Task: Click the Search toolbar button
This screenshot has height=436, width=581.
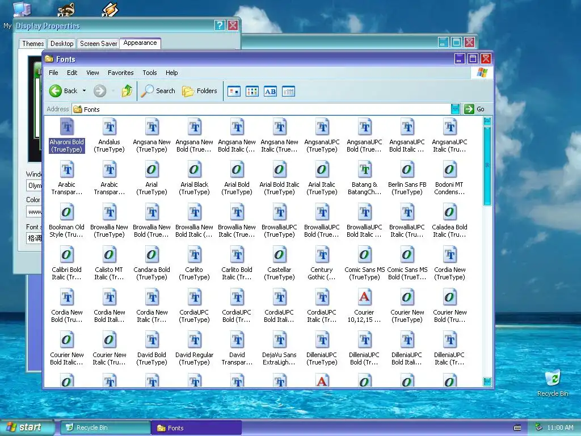Action: tap(158, 91)
